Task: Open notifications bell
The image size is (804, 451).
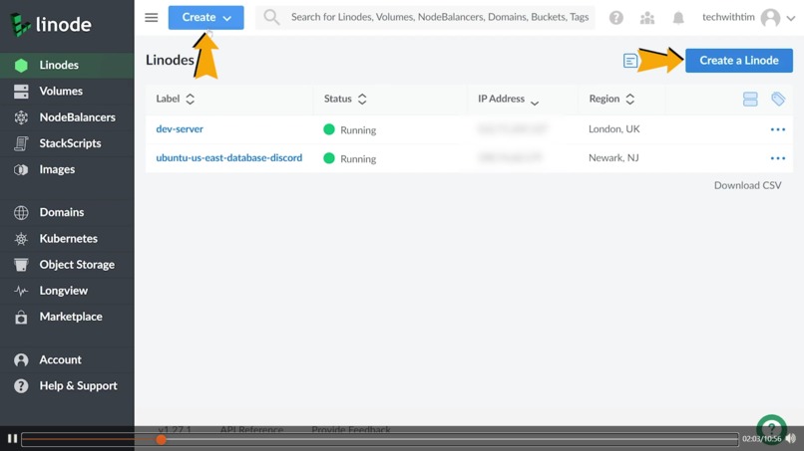Action: pyautogui.click(x=678, y=18)
